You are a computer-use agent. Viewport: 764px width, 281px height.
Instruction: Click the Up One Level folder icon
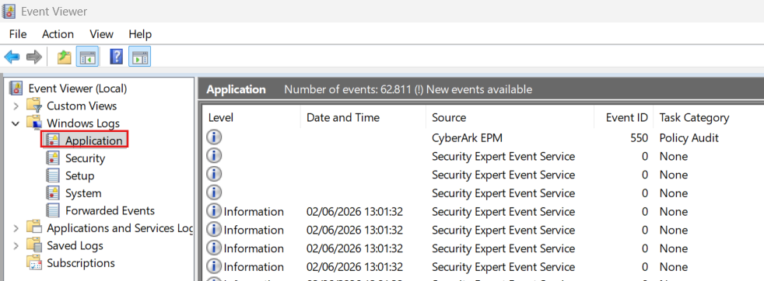[65, 57]
